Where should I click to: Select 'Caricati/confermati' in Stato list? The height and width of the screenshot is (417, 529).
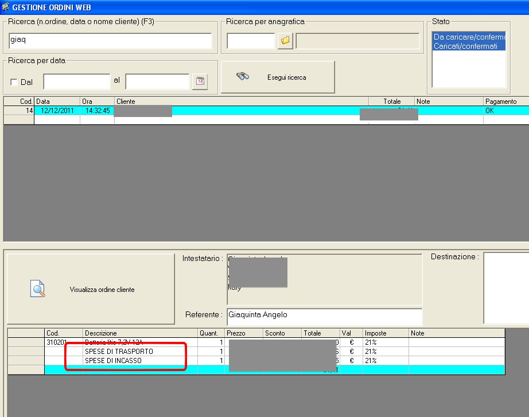click(x=469, y=46)
